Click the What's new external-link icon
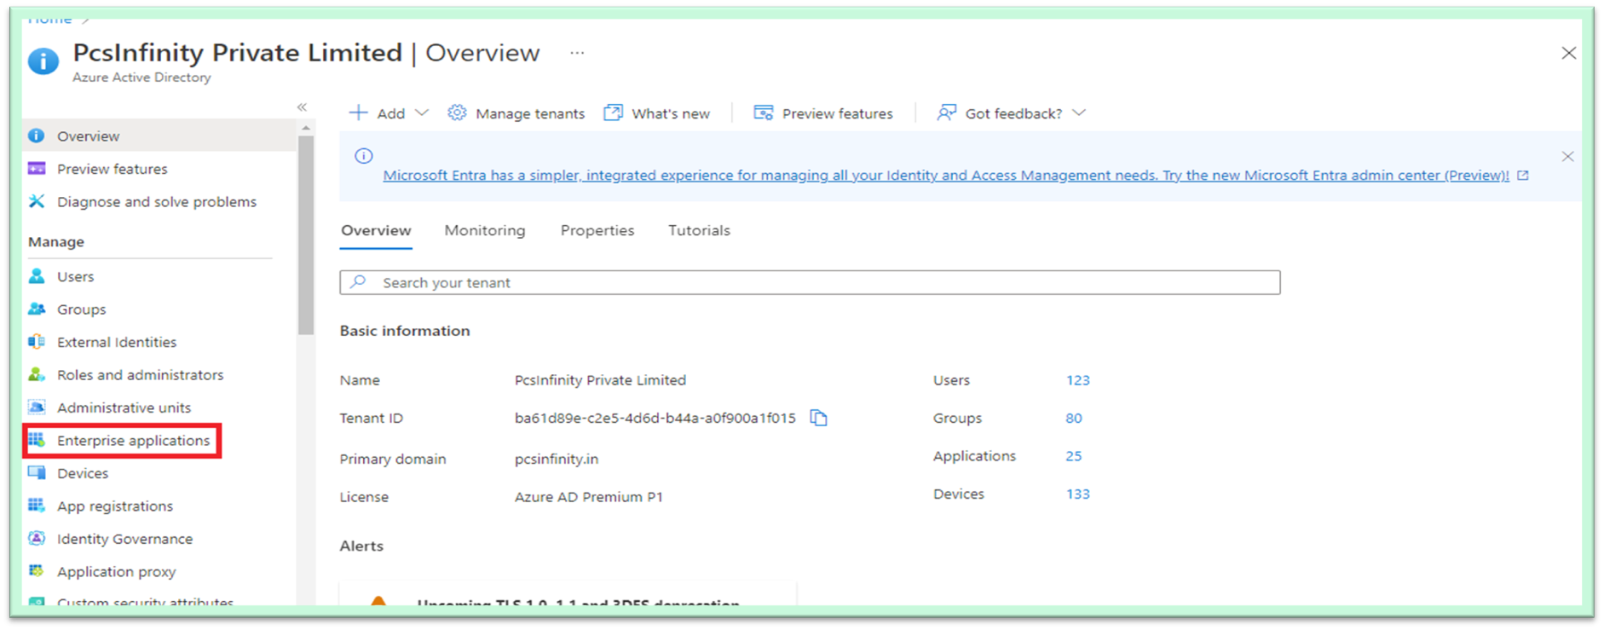 (x=613, y=113)
